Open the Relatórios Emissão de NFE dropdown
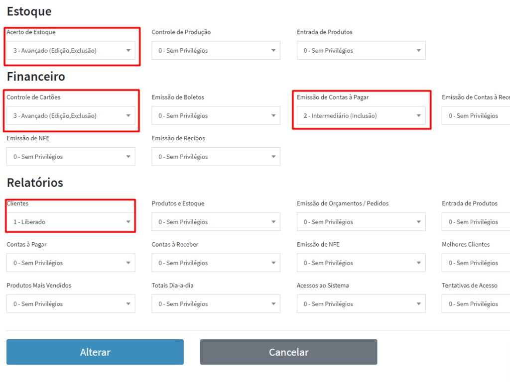 (x=361, y=263)
